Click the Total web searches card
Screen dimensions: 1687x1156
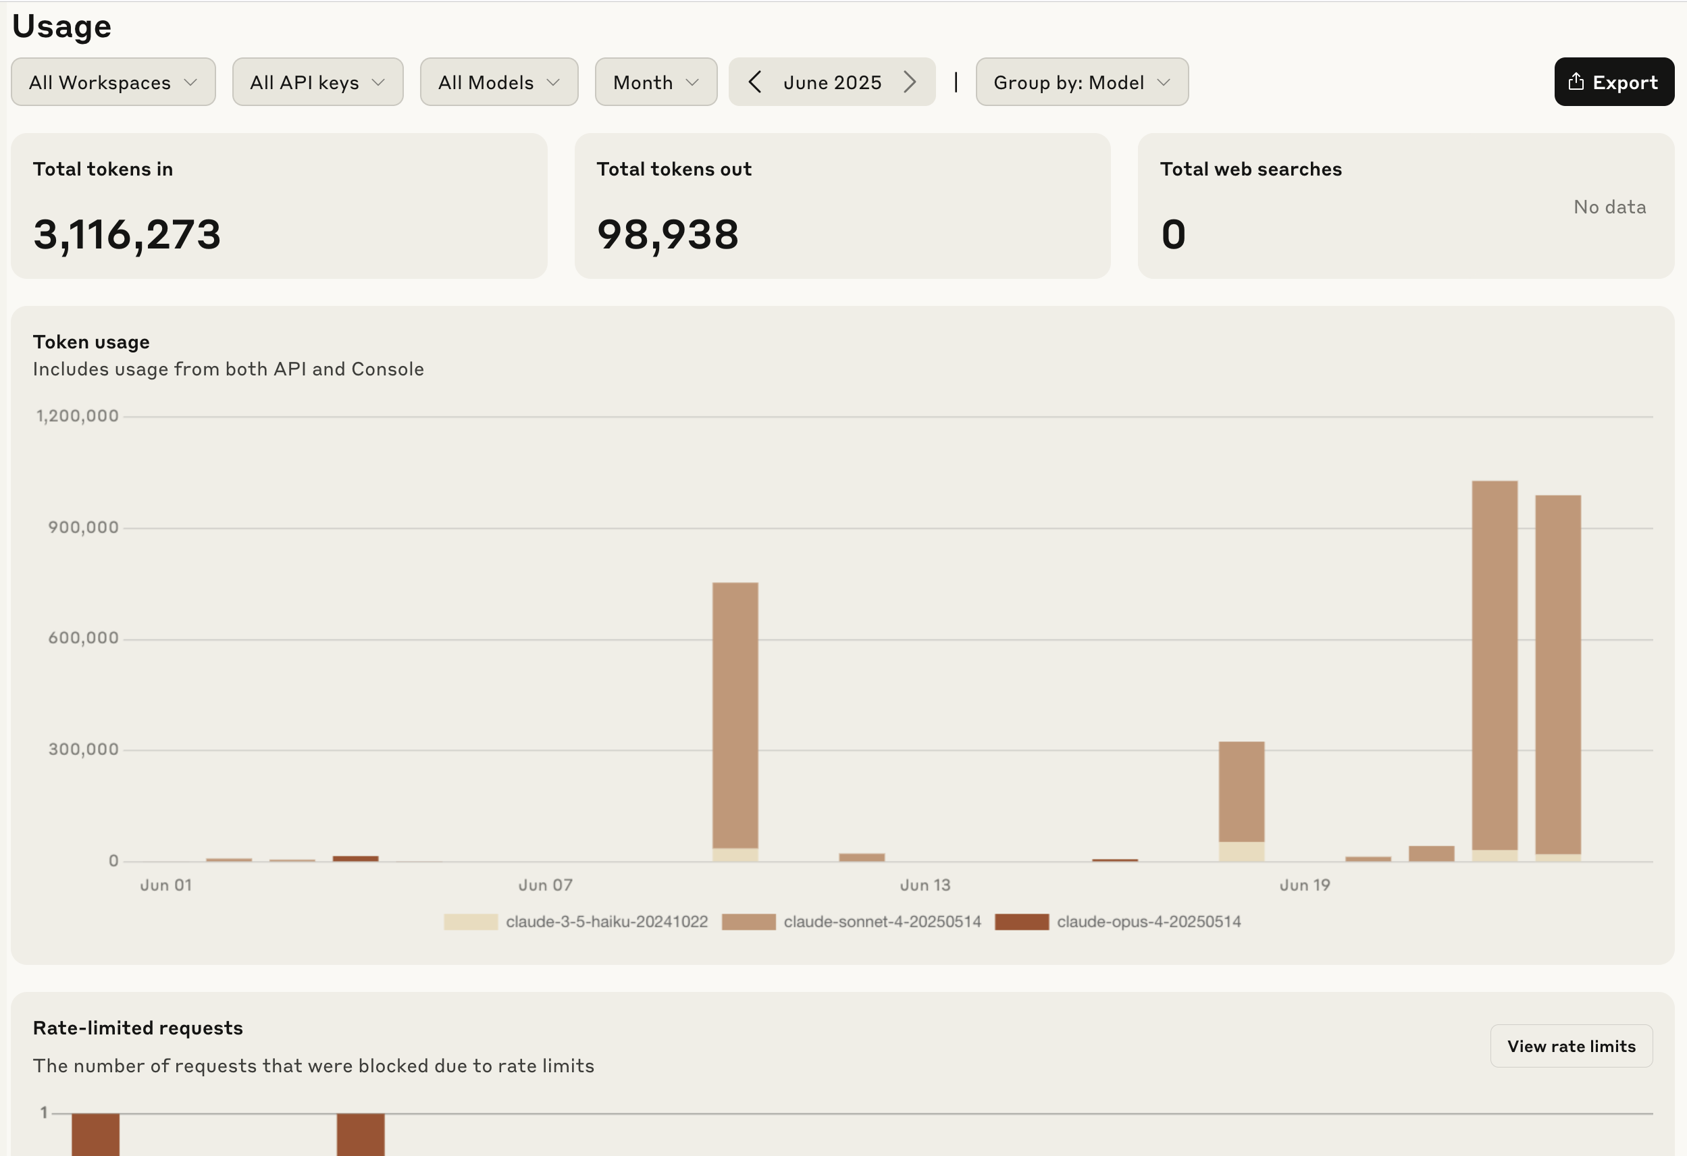[x=1405, y=205]
